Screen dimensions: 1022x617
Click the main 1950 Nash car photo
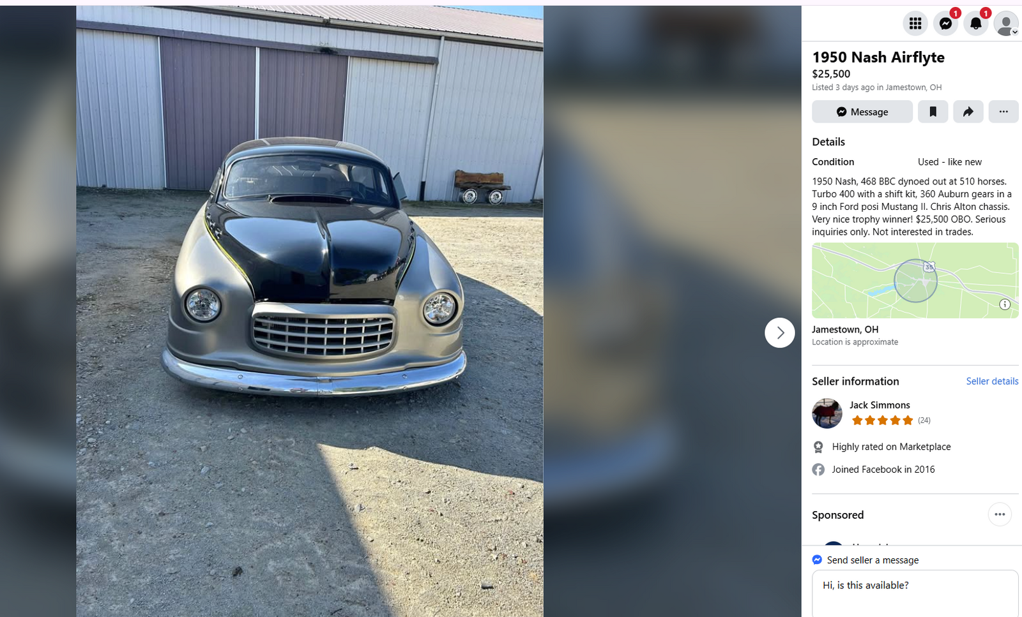click(x=310, y=311)
